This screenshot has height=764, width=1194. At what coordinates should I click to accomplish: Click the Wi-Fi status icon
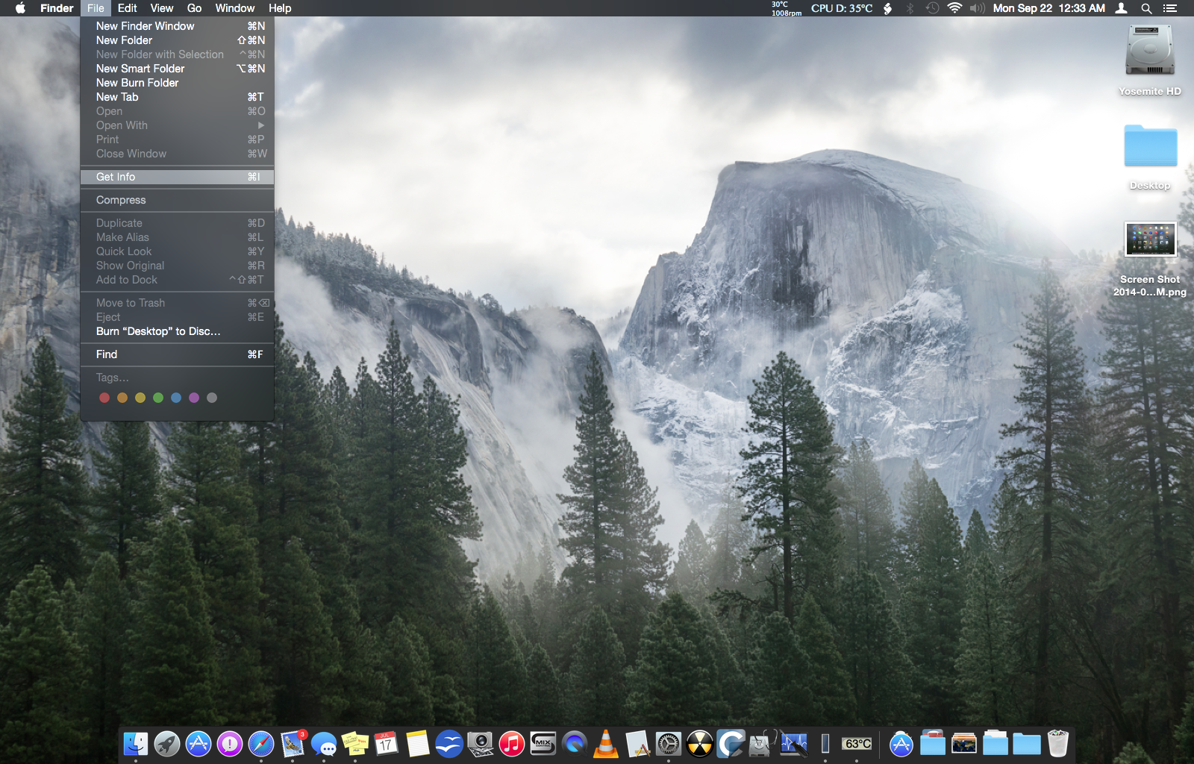point(954,8)
